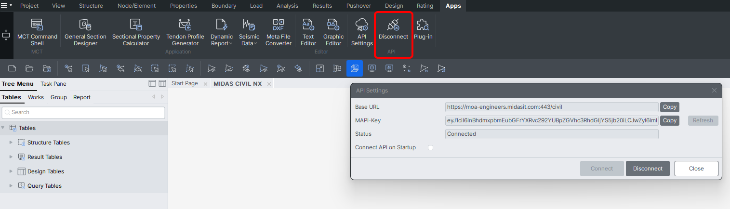Open the Rating ribbon tab
730x209 pixels.
click(425, 6)
